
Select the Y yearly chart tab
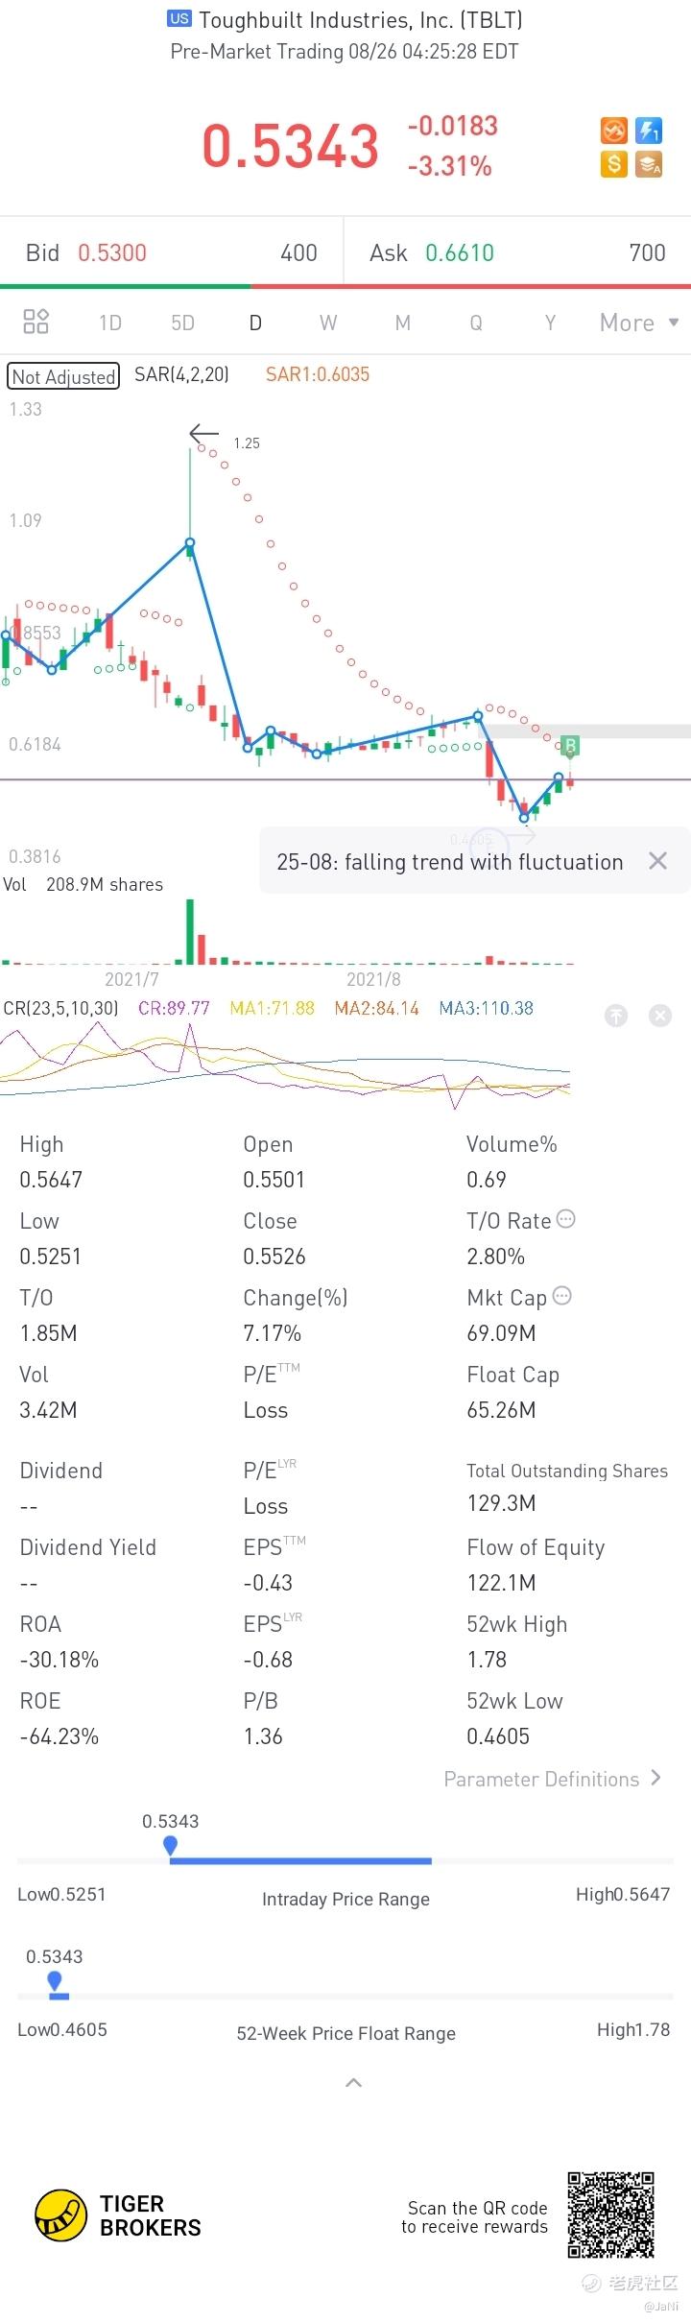[550, 323]
